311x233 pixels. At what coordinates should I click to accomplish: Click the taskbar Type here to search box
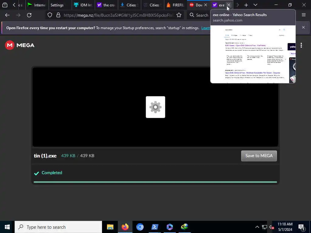click(x=58, y=227)
